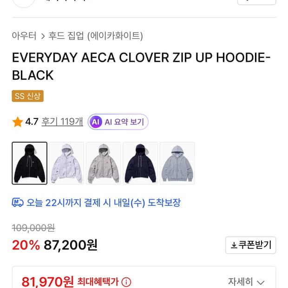Tap the AI 요약 보기 button

point(118,122)
